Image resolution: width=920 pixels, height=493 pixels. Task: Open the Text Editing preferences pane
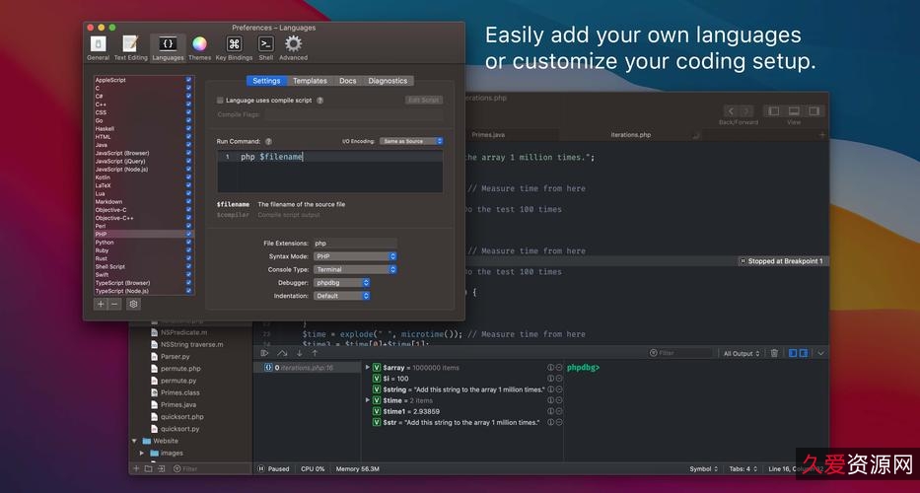coord(130,46)
